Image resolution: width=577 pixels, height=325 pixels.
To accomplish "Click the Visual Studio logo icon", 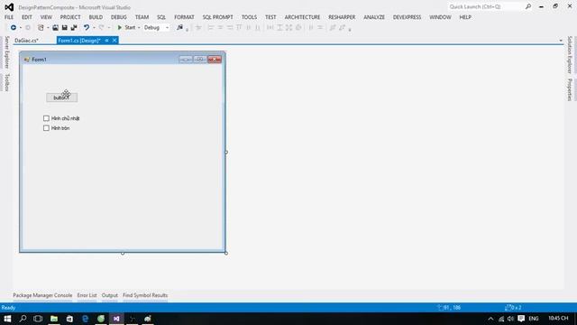I will 9,7.
